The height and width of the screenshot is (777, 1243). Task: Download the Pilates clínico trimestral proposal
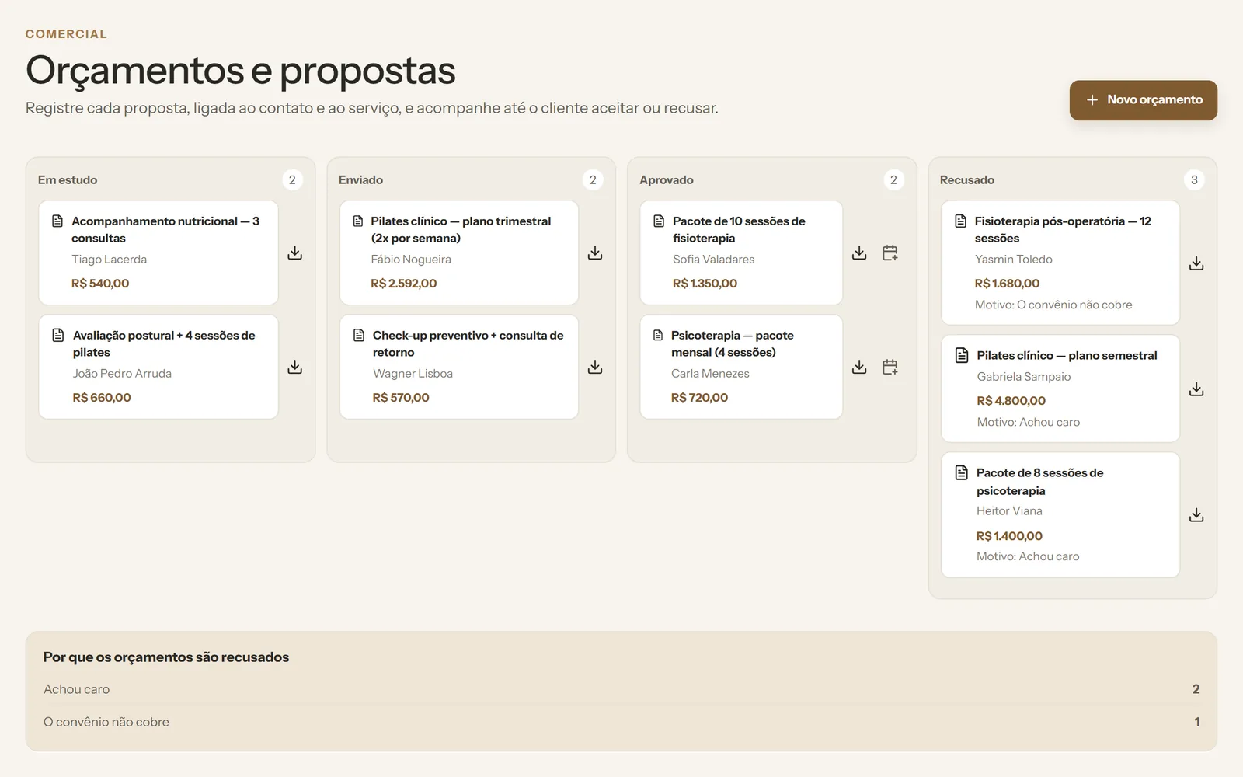click(595, 253)
